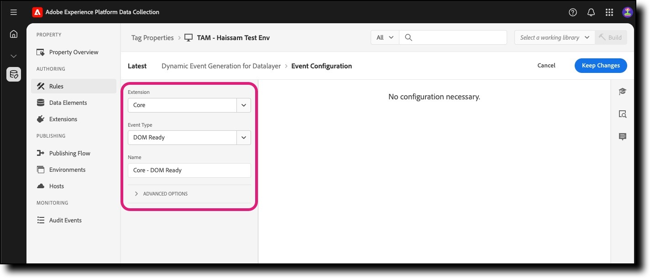Click TAM - Haissam Test Env property name

[x=233, y=38]
